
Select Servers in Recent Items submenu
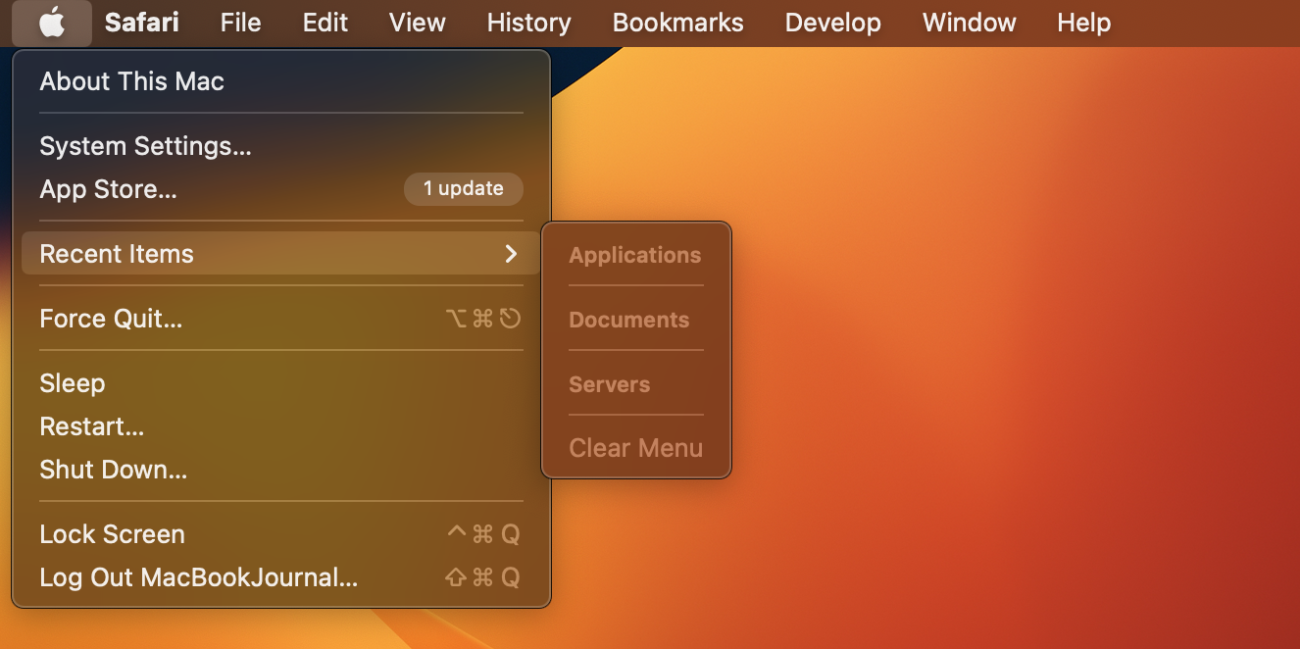tap(609, 384)
